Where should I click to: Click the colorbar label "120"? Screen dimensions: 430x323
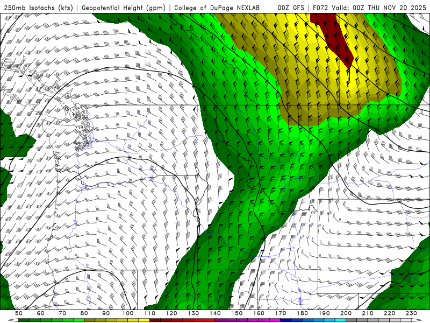[x=171, y=313]
